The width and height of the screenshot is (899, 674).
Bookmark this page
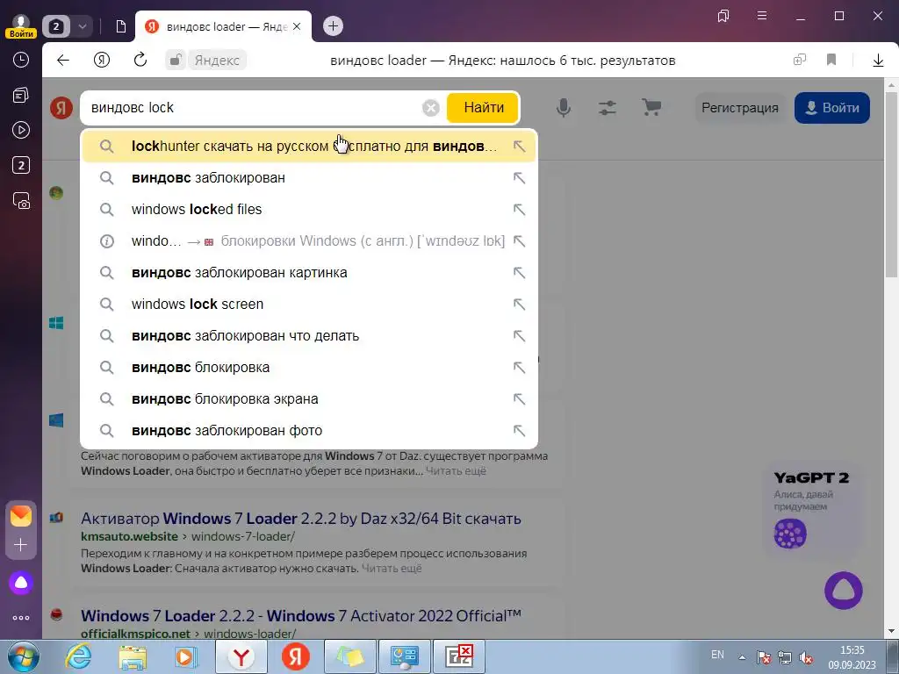pos(831,60)
